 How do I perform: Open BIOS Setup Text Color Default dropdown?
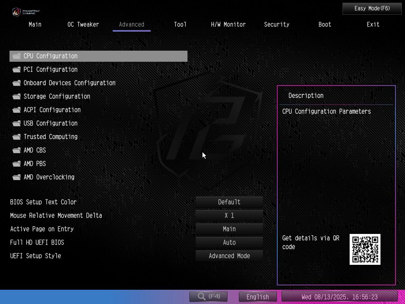[x=229, y=202]
